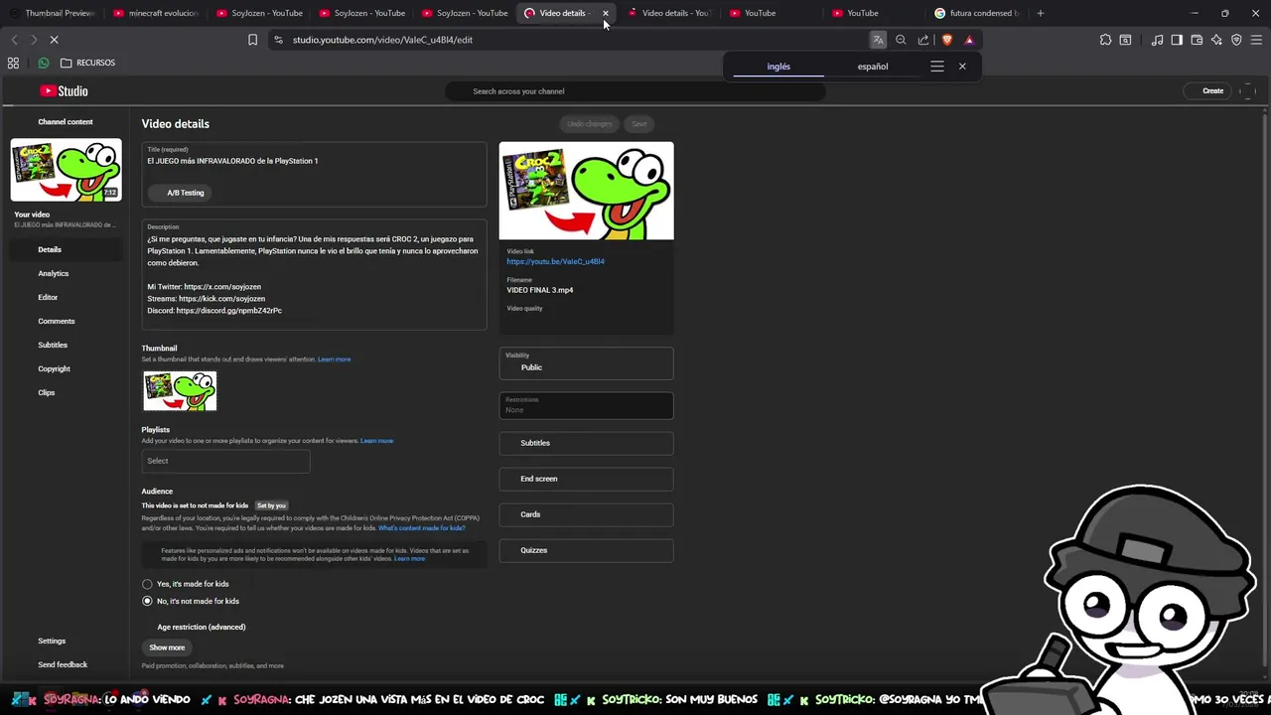Open the youtu.be video link
The height and width of the screenshot is (715, 1271).
[555, 261]
